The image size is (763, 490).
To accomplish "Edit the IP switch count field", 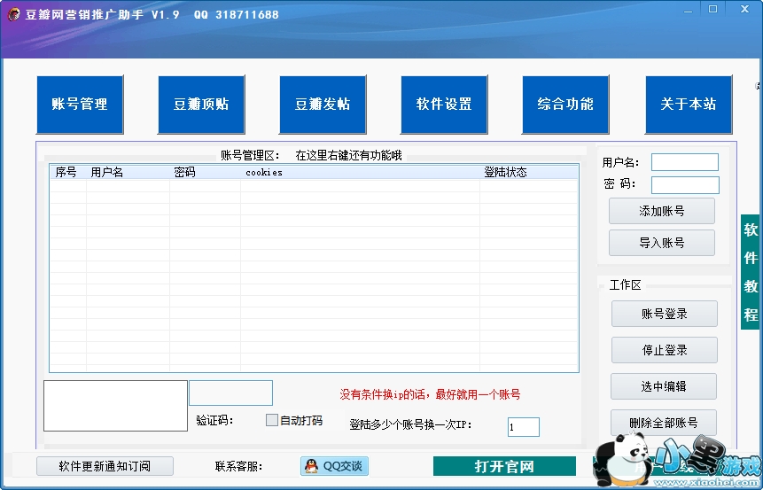I will pyautogui.click(x=524, y=427).
